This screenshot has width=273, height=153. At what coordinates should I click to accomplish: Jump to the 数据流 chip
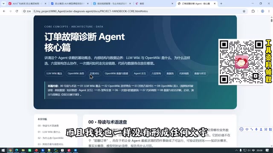point(170,74)
